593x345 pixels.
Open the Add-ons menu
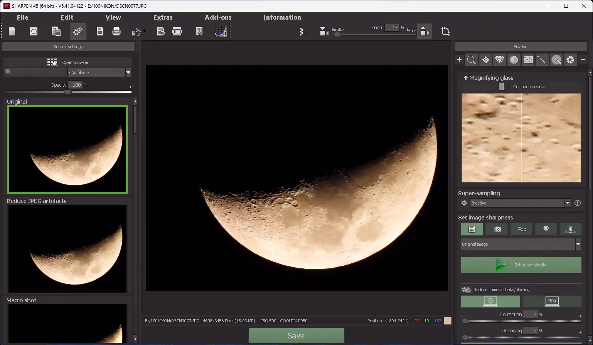[x=218, y=17]
